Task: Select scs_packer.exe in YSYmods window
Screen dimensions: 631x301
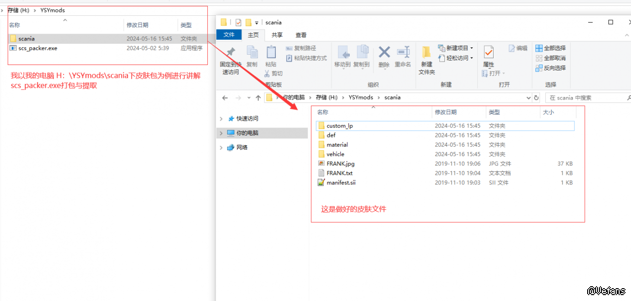Action: click(107, 48)
